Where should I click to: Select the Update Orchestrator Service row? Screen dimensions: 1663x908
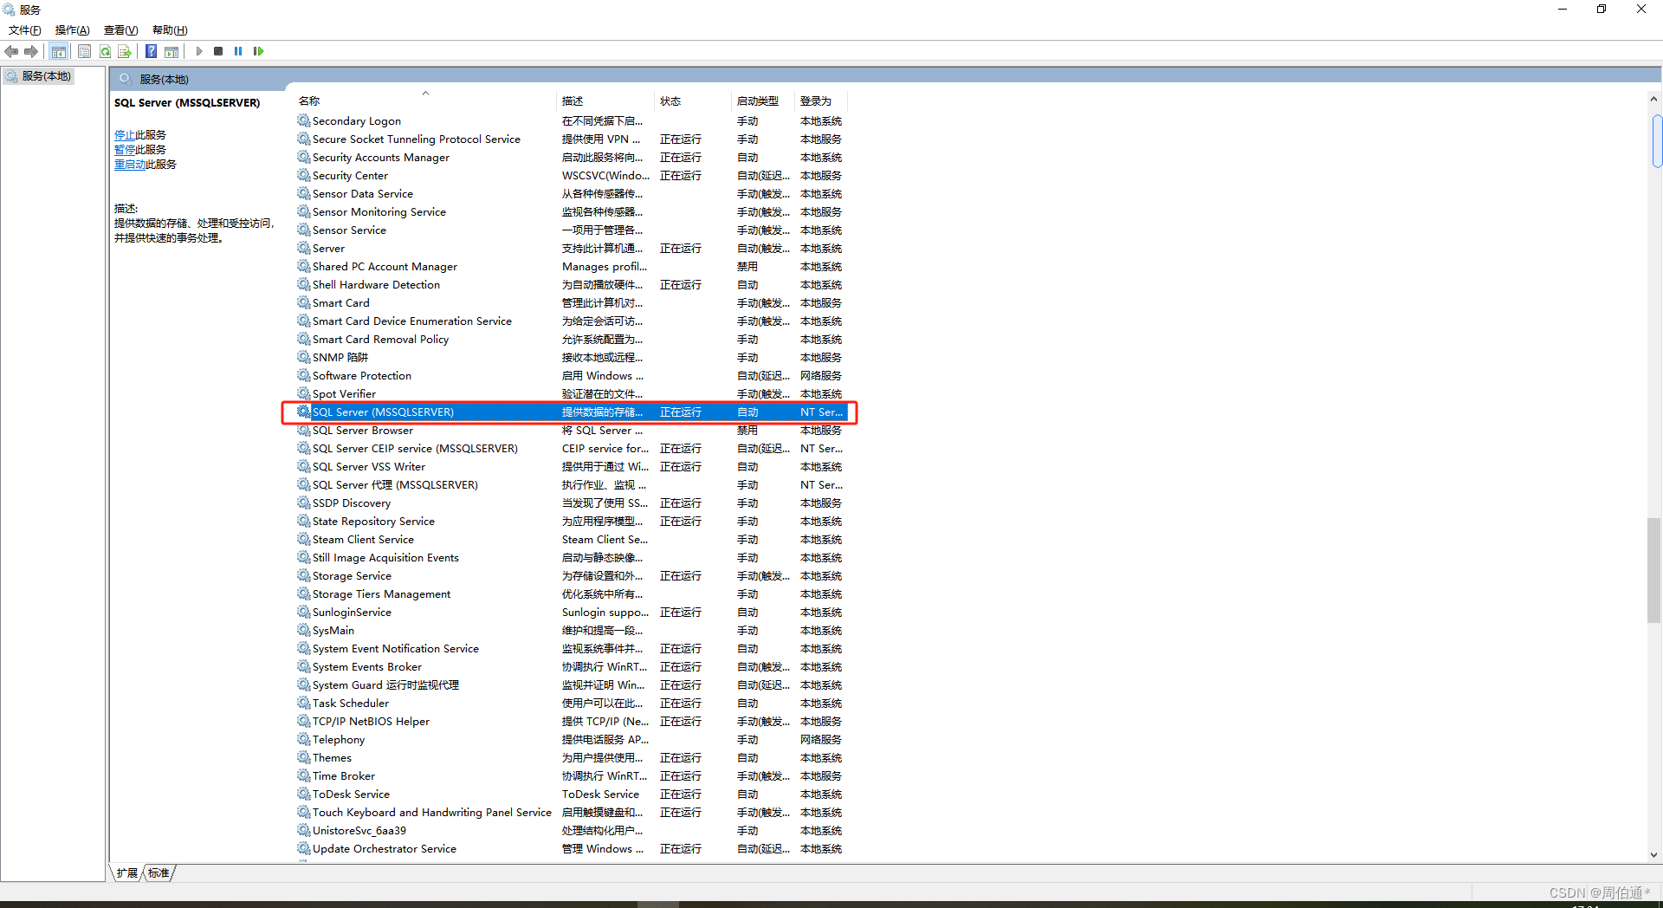coord(571,849)
